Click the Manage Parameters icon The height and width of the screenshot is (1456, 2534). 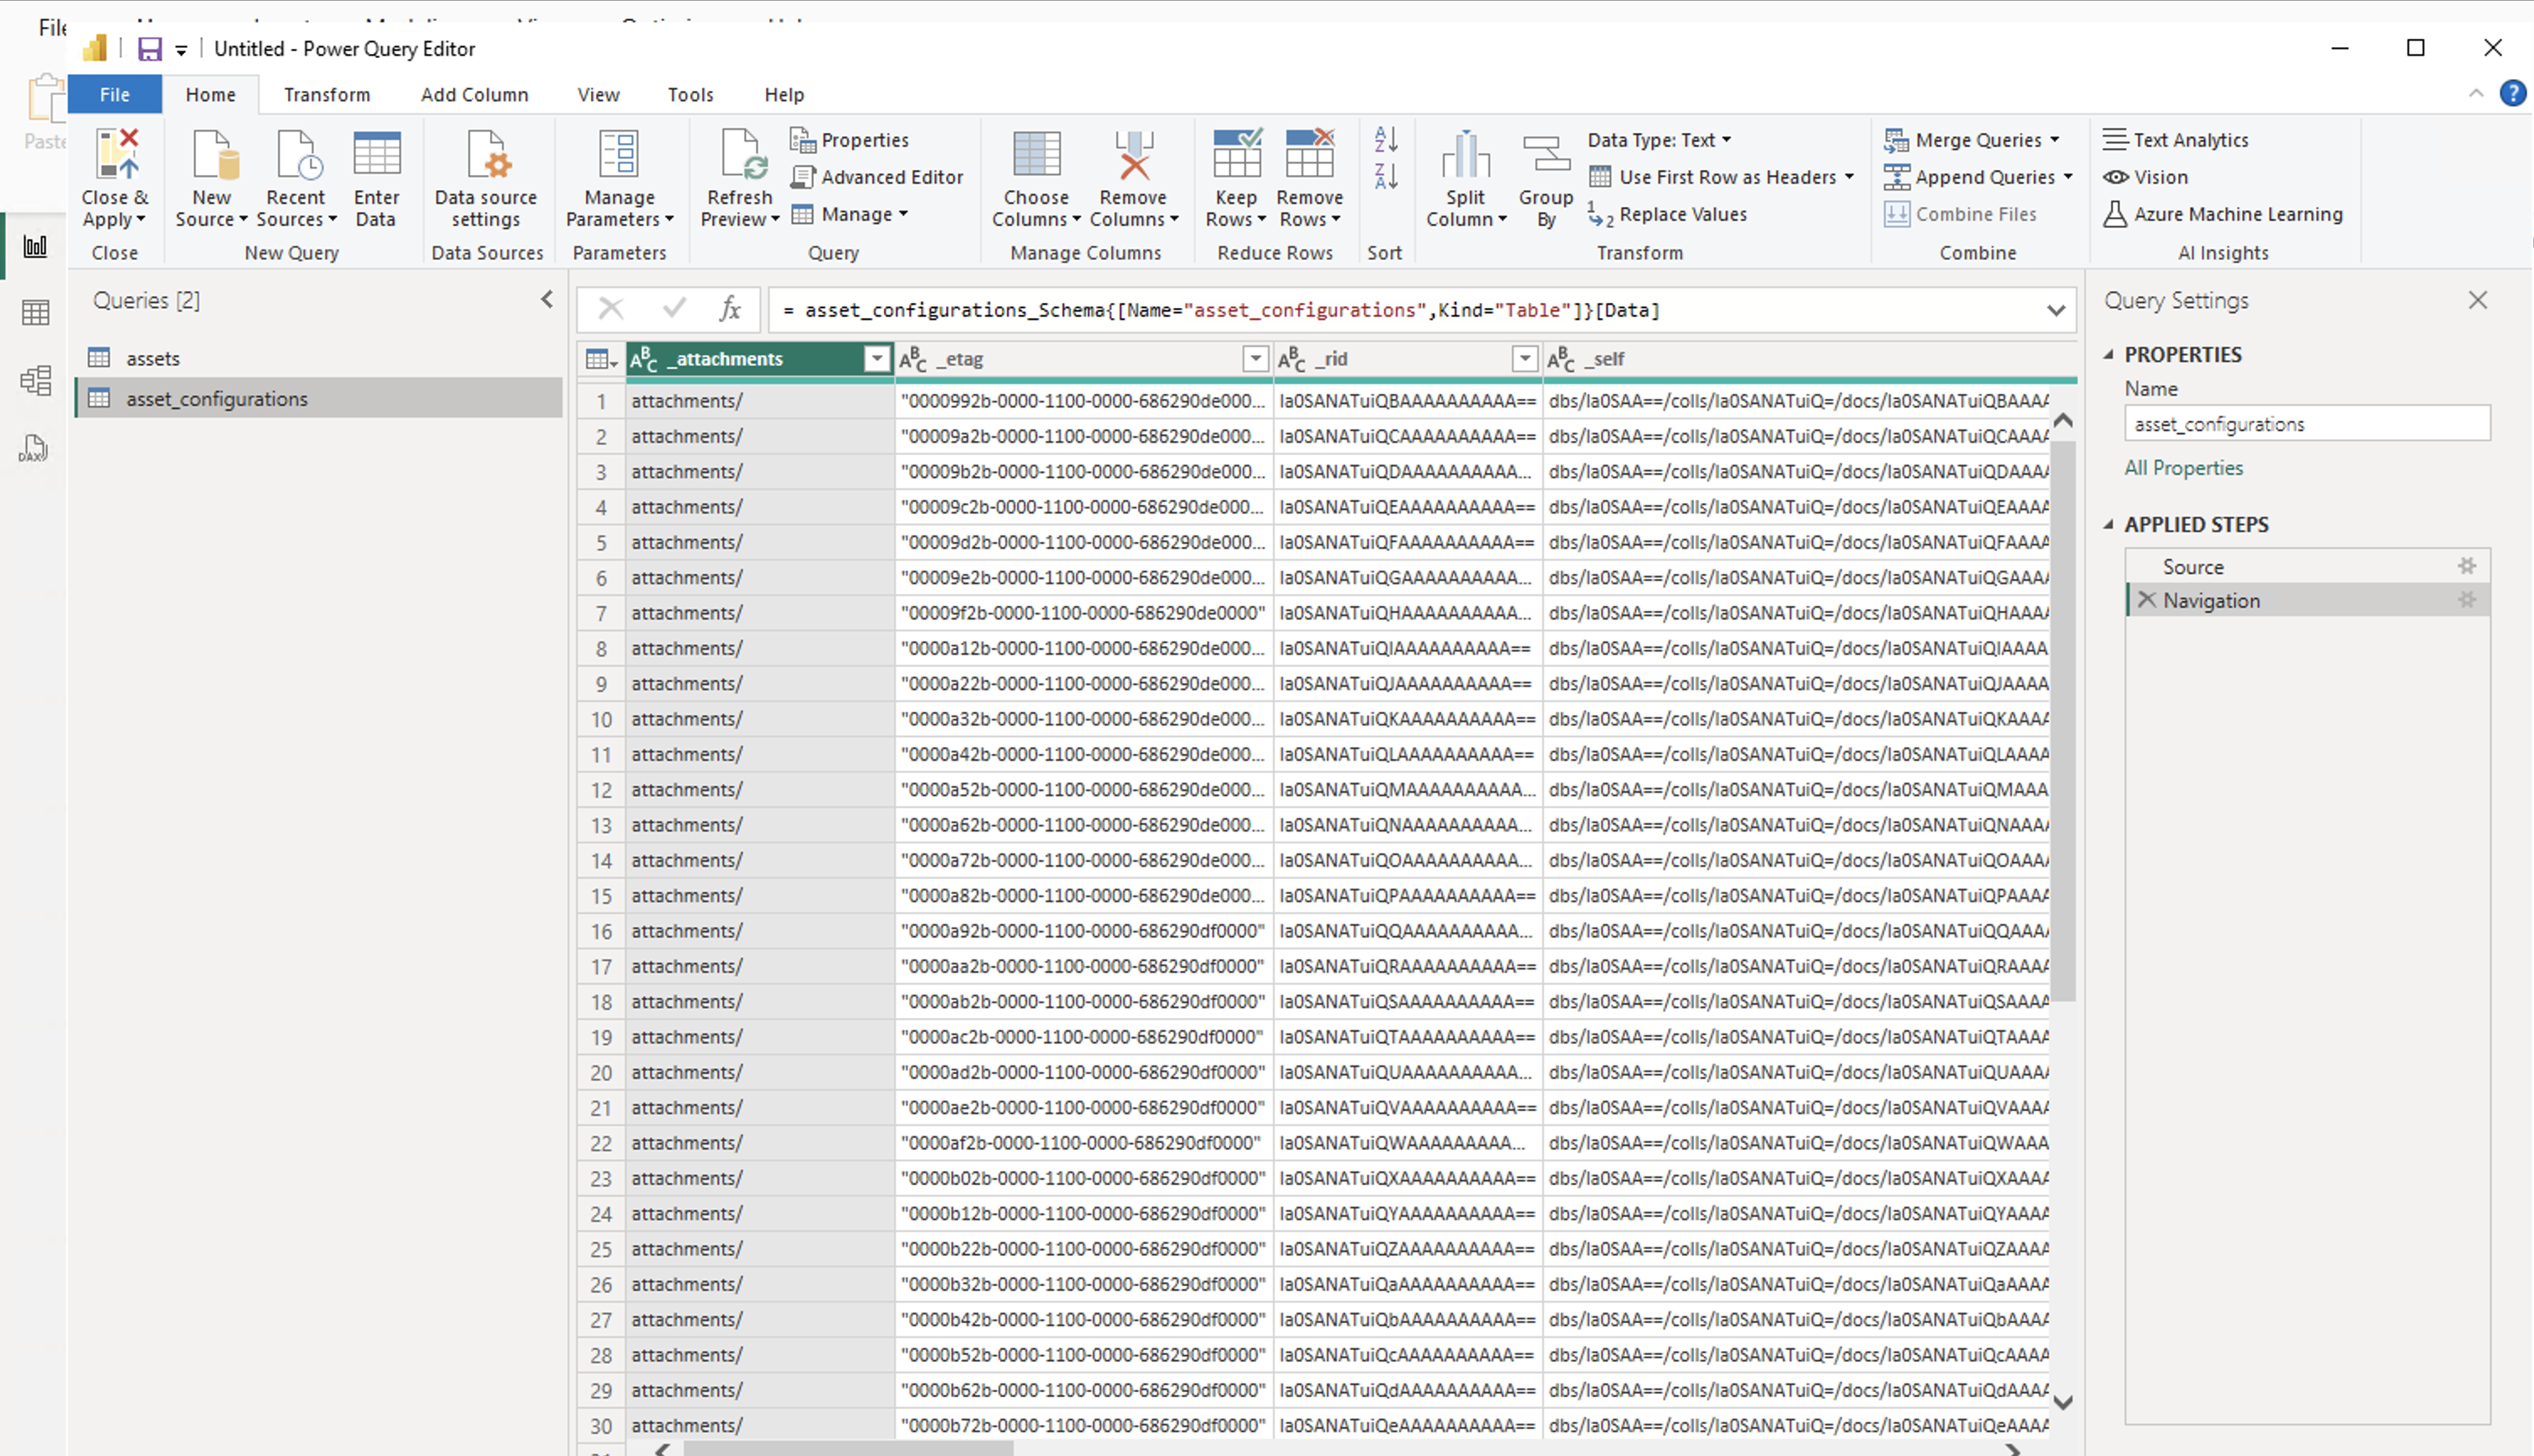[618, 154]
